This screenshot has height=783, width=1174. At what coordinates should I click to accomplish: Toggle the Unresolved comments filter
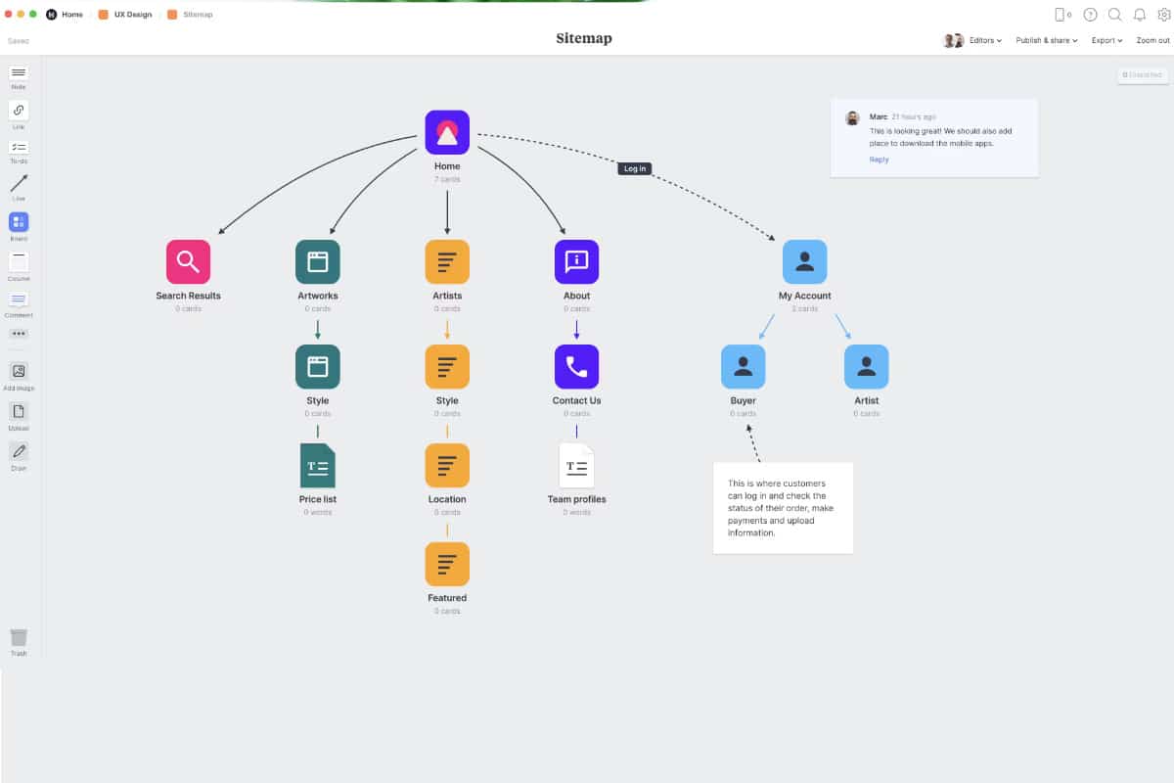click(x=1142, y=74)
